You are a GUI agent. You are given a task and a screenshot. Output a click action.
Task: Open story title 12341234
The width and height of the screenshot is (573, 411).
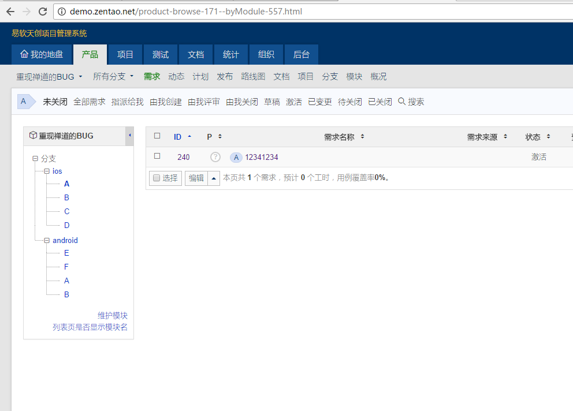pyautogui.click(x=262, y=157)
